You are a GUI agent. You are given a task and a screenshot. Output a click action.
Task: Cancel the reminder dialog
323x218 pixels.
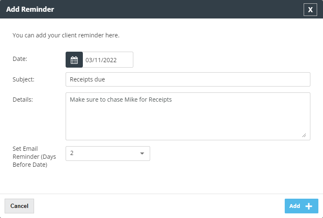click(19, 206)
